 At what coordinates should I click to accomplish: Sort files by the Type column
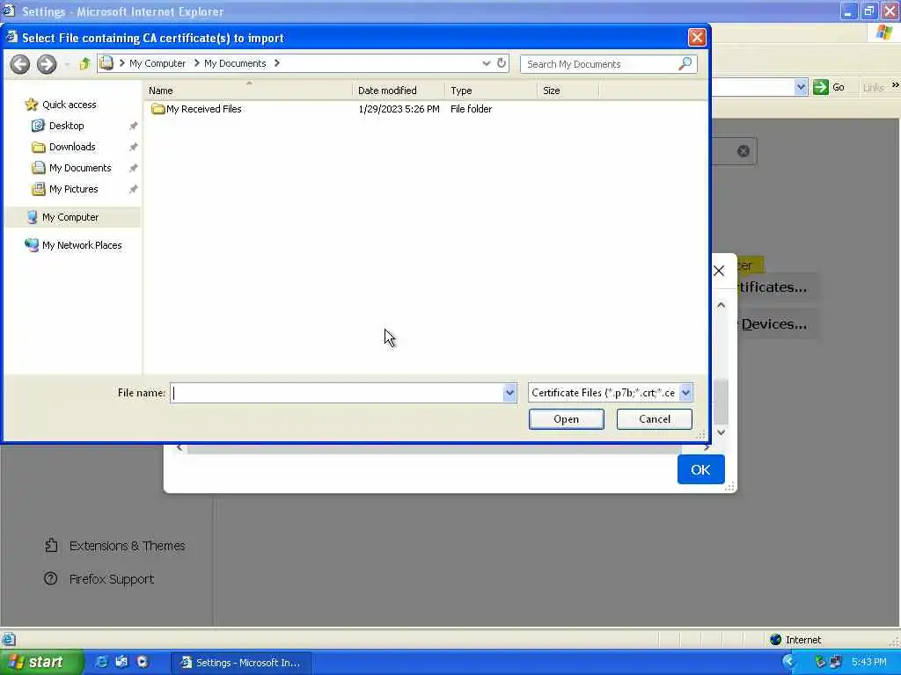[x=491, y=91]
